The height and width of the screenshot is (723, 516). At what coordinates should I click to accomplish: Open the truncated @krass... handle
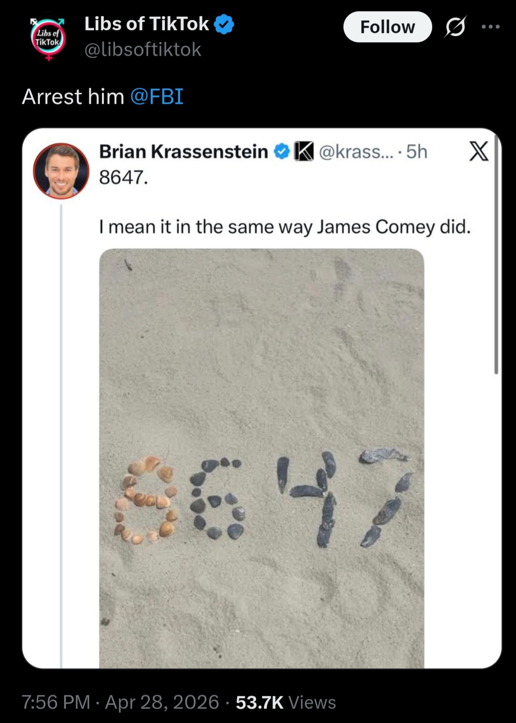(x=356, y=152)
